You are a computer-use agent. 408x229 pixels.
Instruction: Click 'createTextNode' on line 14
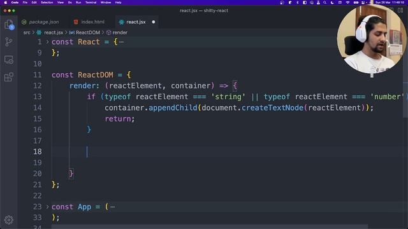click(272, 108)
